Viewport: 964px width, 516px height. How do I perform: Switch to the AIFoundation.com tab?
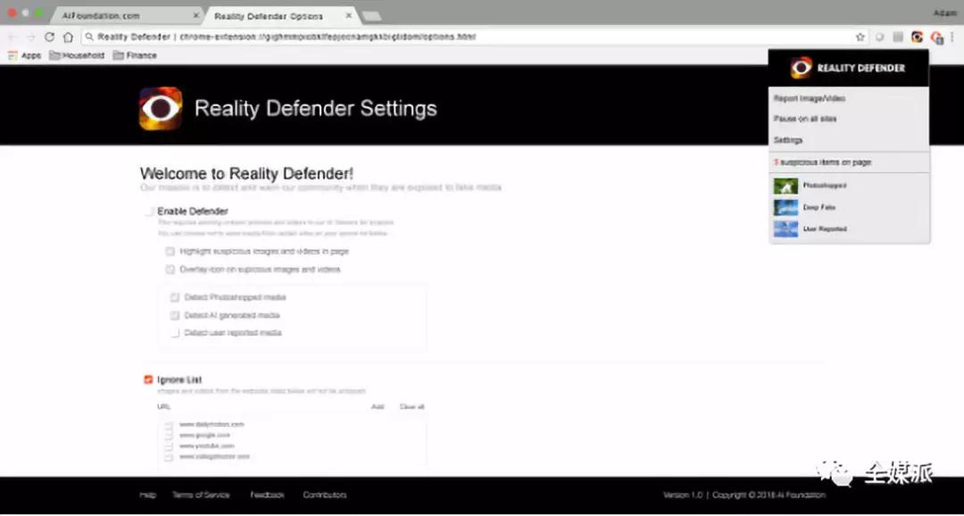tap(126, 15)
